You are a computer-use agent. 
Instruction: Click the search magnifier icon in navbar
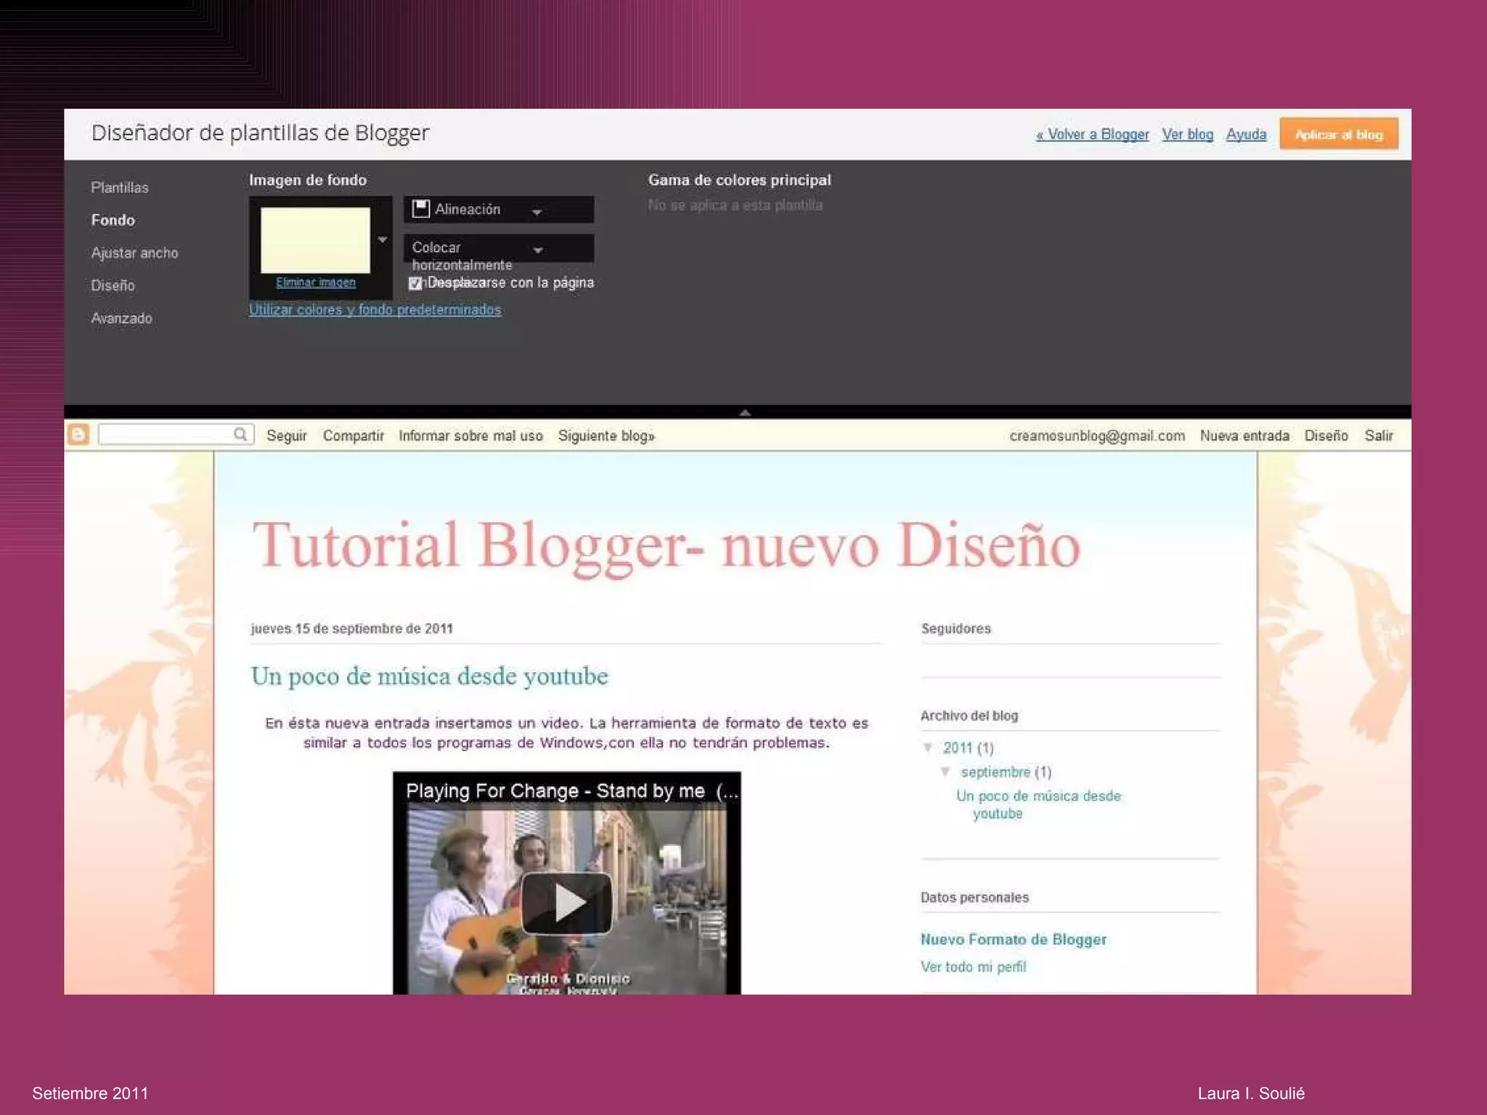(240, 434)
